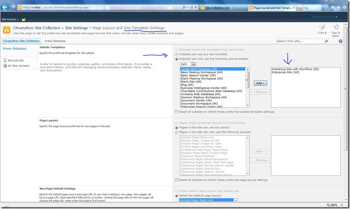
Task: Select 'Assets Web Database (All)' in template list
Action: point(213,69)
